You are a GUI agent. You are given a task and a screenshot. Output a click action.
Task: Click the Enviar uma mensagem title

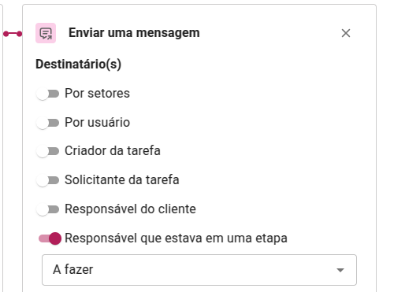click(x=134, y=33)
